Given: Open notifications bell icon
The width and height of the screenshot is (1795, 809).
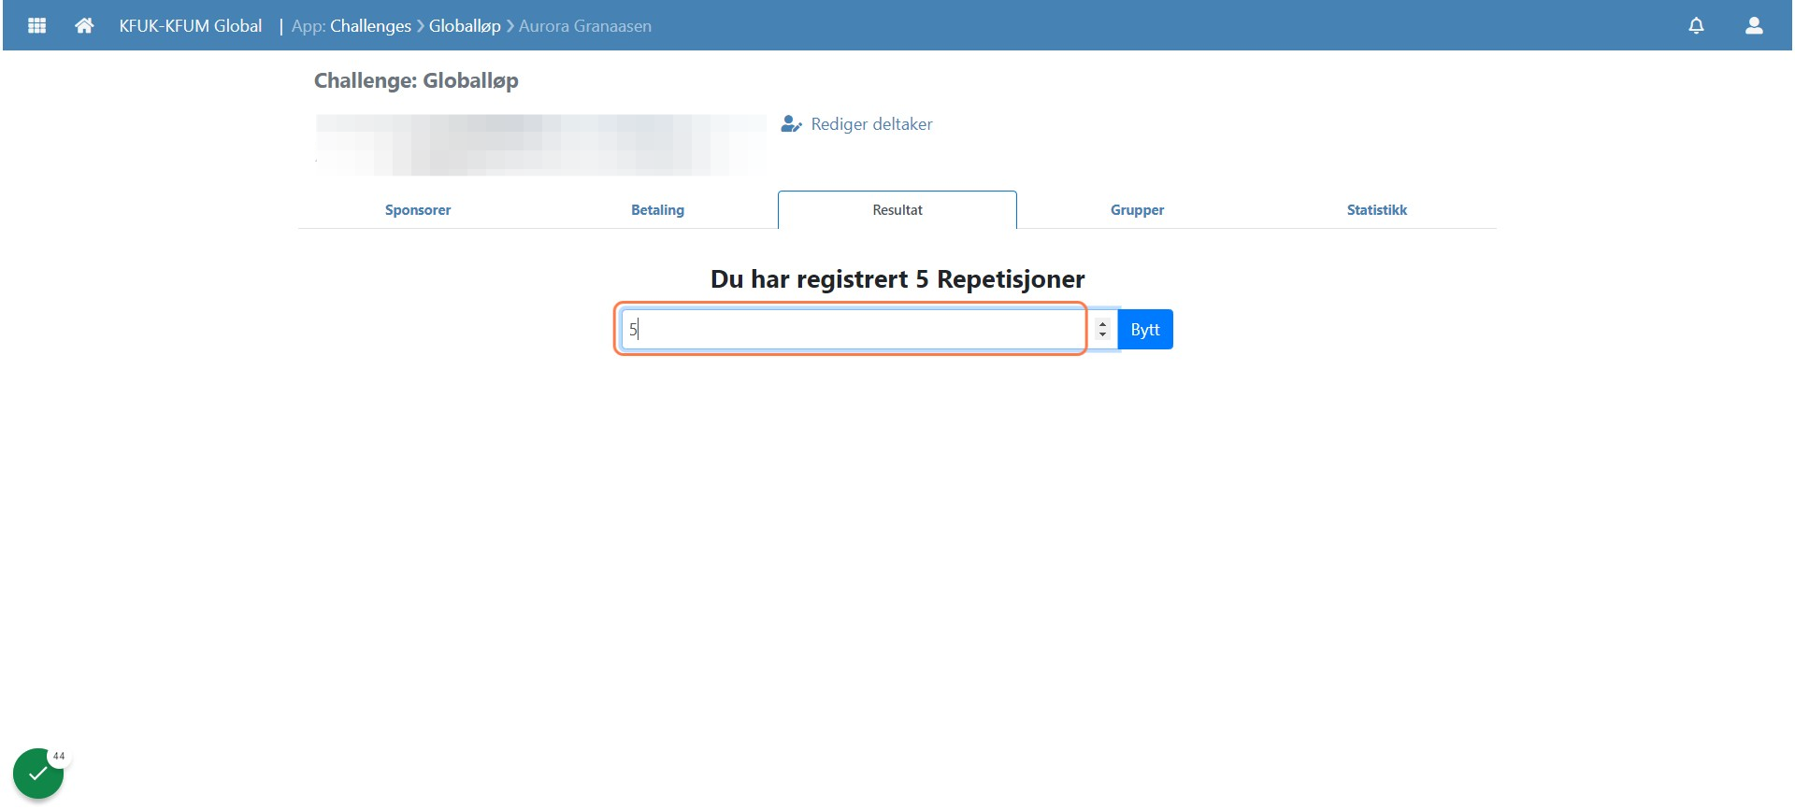Looking at the screenshot, I should click(1696, 25).
